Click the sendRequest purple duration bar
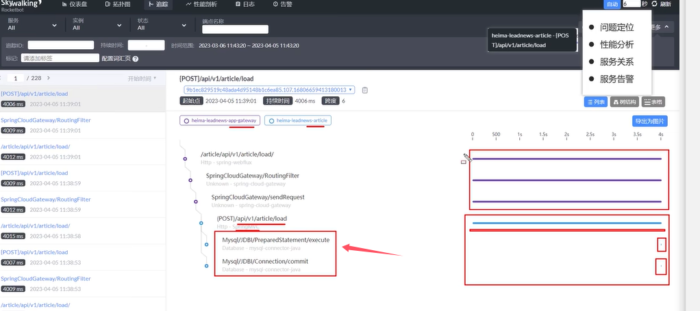This screenshot has width=700, height=311. click(x=566, y=202)
